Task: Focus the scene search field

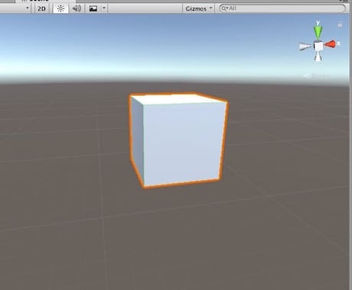Action: coord(282,8)
